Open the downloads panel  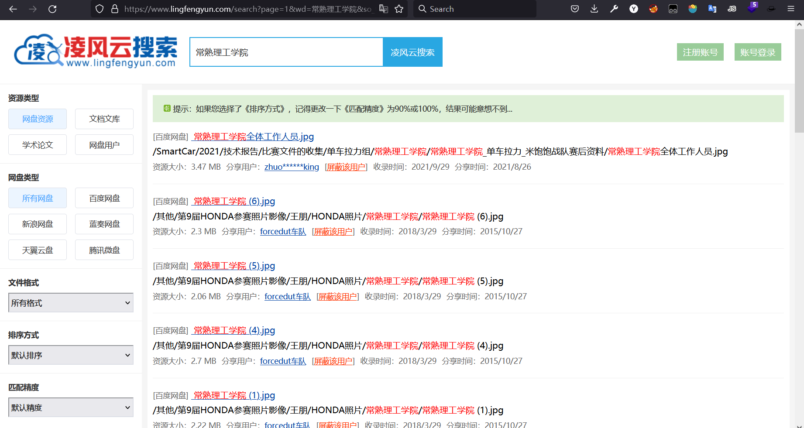pos(594,9)
